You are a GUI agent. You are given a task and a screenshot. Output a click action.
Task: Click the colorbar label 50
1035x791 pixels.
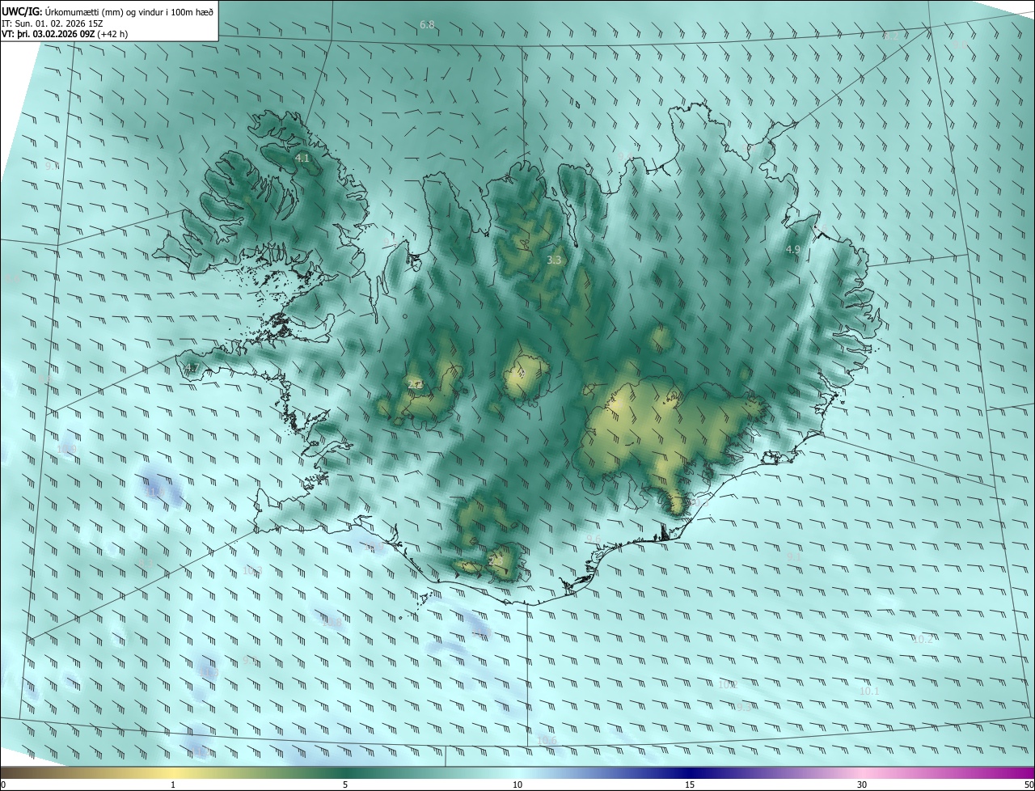coord(1029,785)
